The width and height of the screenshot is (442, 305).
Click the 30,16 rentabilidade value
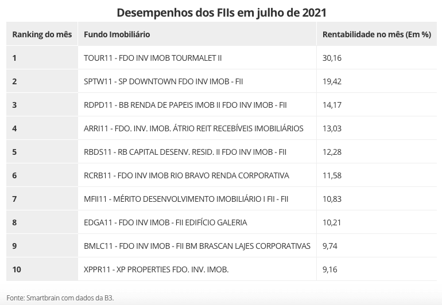332,58
